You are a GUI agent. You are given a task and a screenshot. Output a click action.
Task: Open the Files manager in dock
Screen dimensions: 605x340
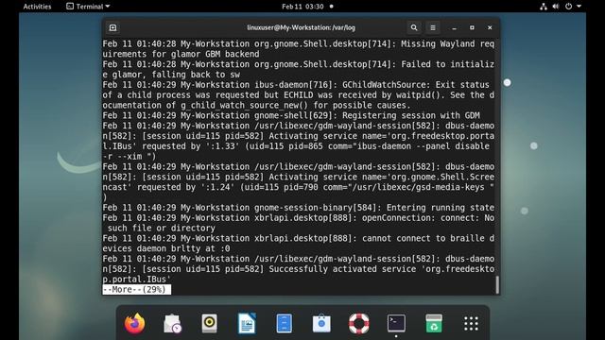click(x=285, y=323)
